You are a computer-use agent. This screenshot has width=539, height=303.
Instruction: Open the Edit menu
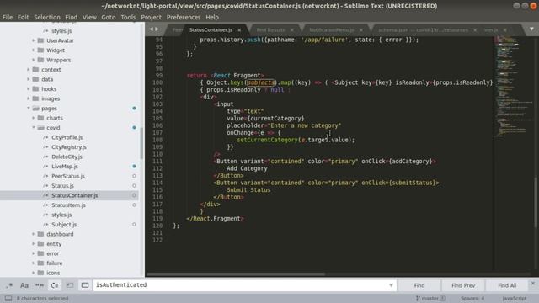[23, 17]
